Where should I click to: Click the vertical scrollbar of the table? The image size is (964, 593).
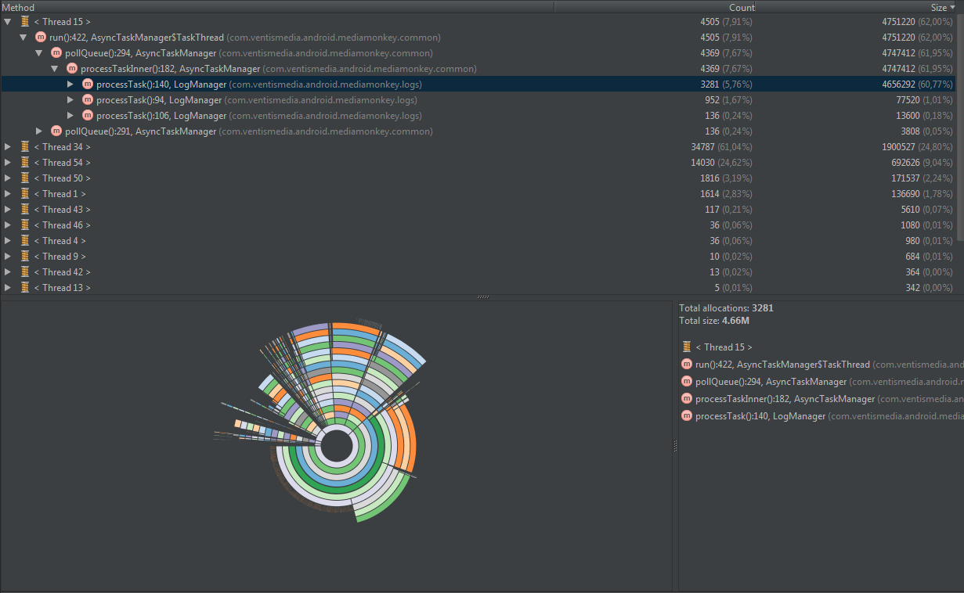pos(960,125)
